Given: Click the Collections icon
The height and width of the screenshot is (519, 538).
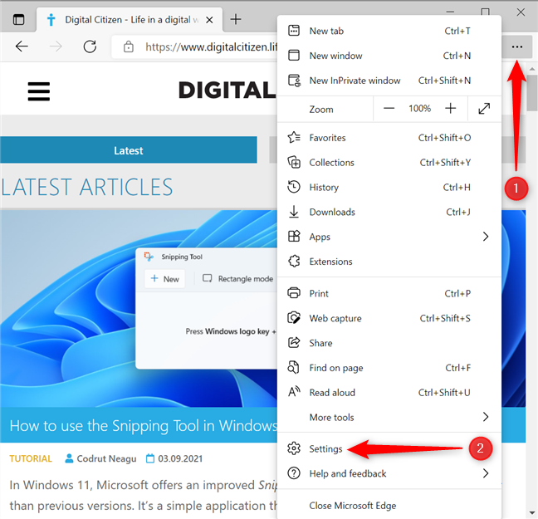Looking at the screenshot, I should coord(294,162).
